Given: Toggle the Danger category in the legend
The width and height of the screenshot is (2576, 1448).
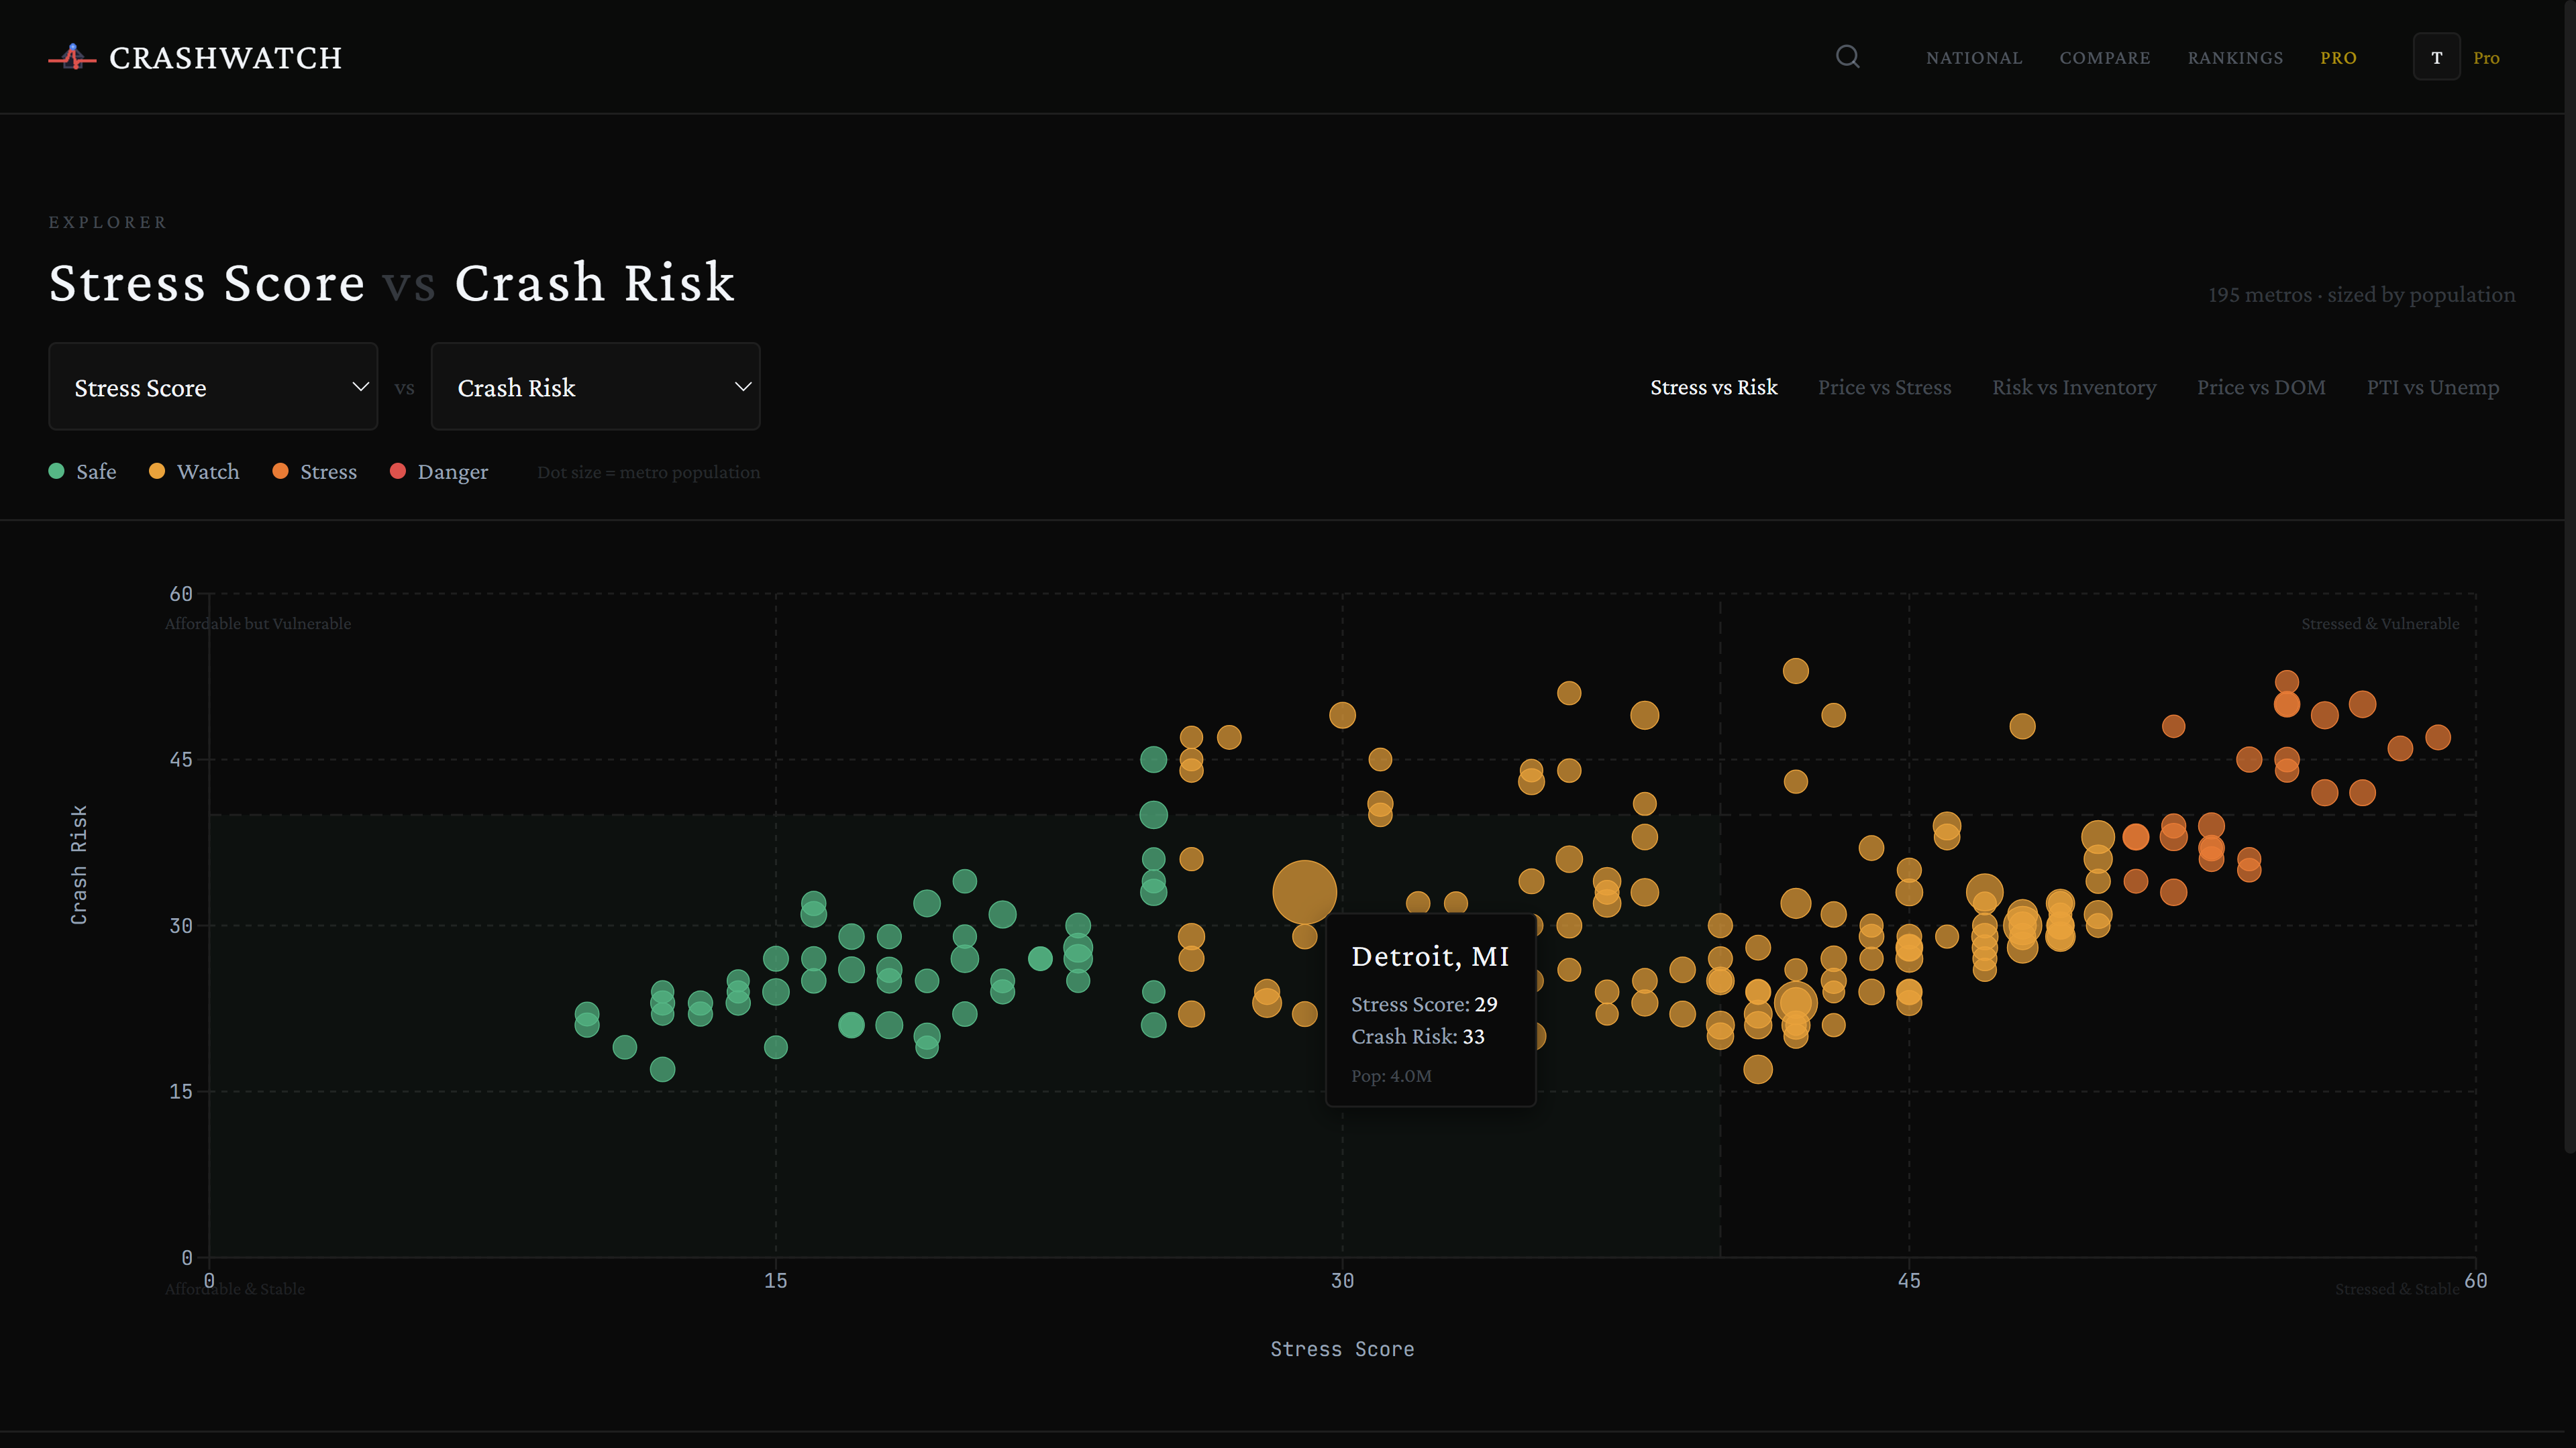Looking at the screenshot, I should click(439, 471).
